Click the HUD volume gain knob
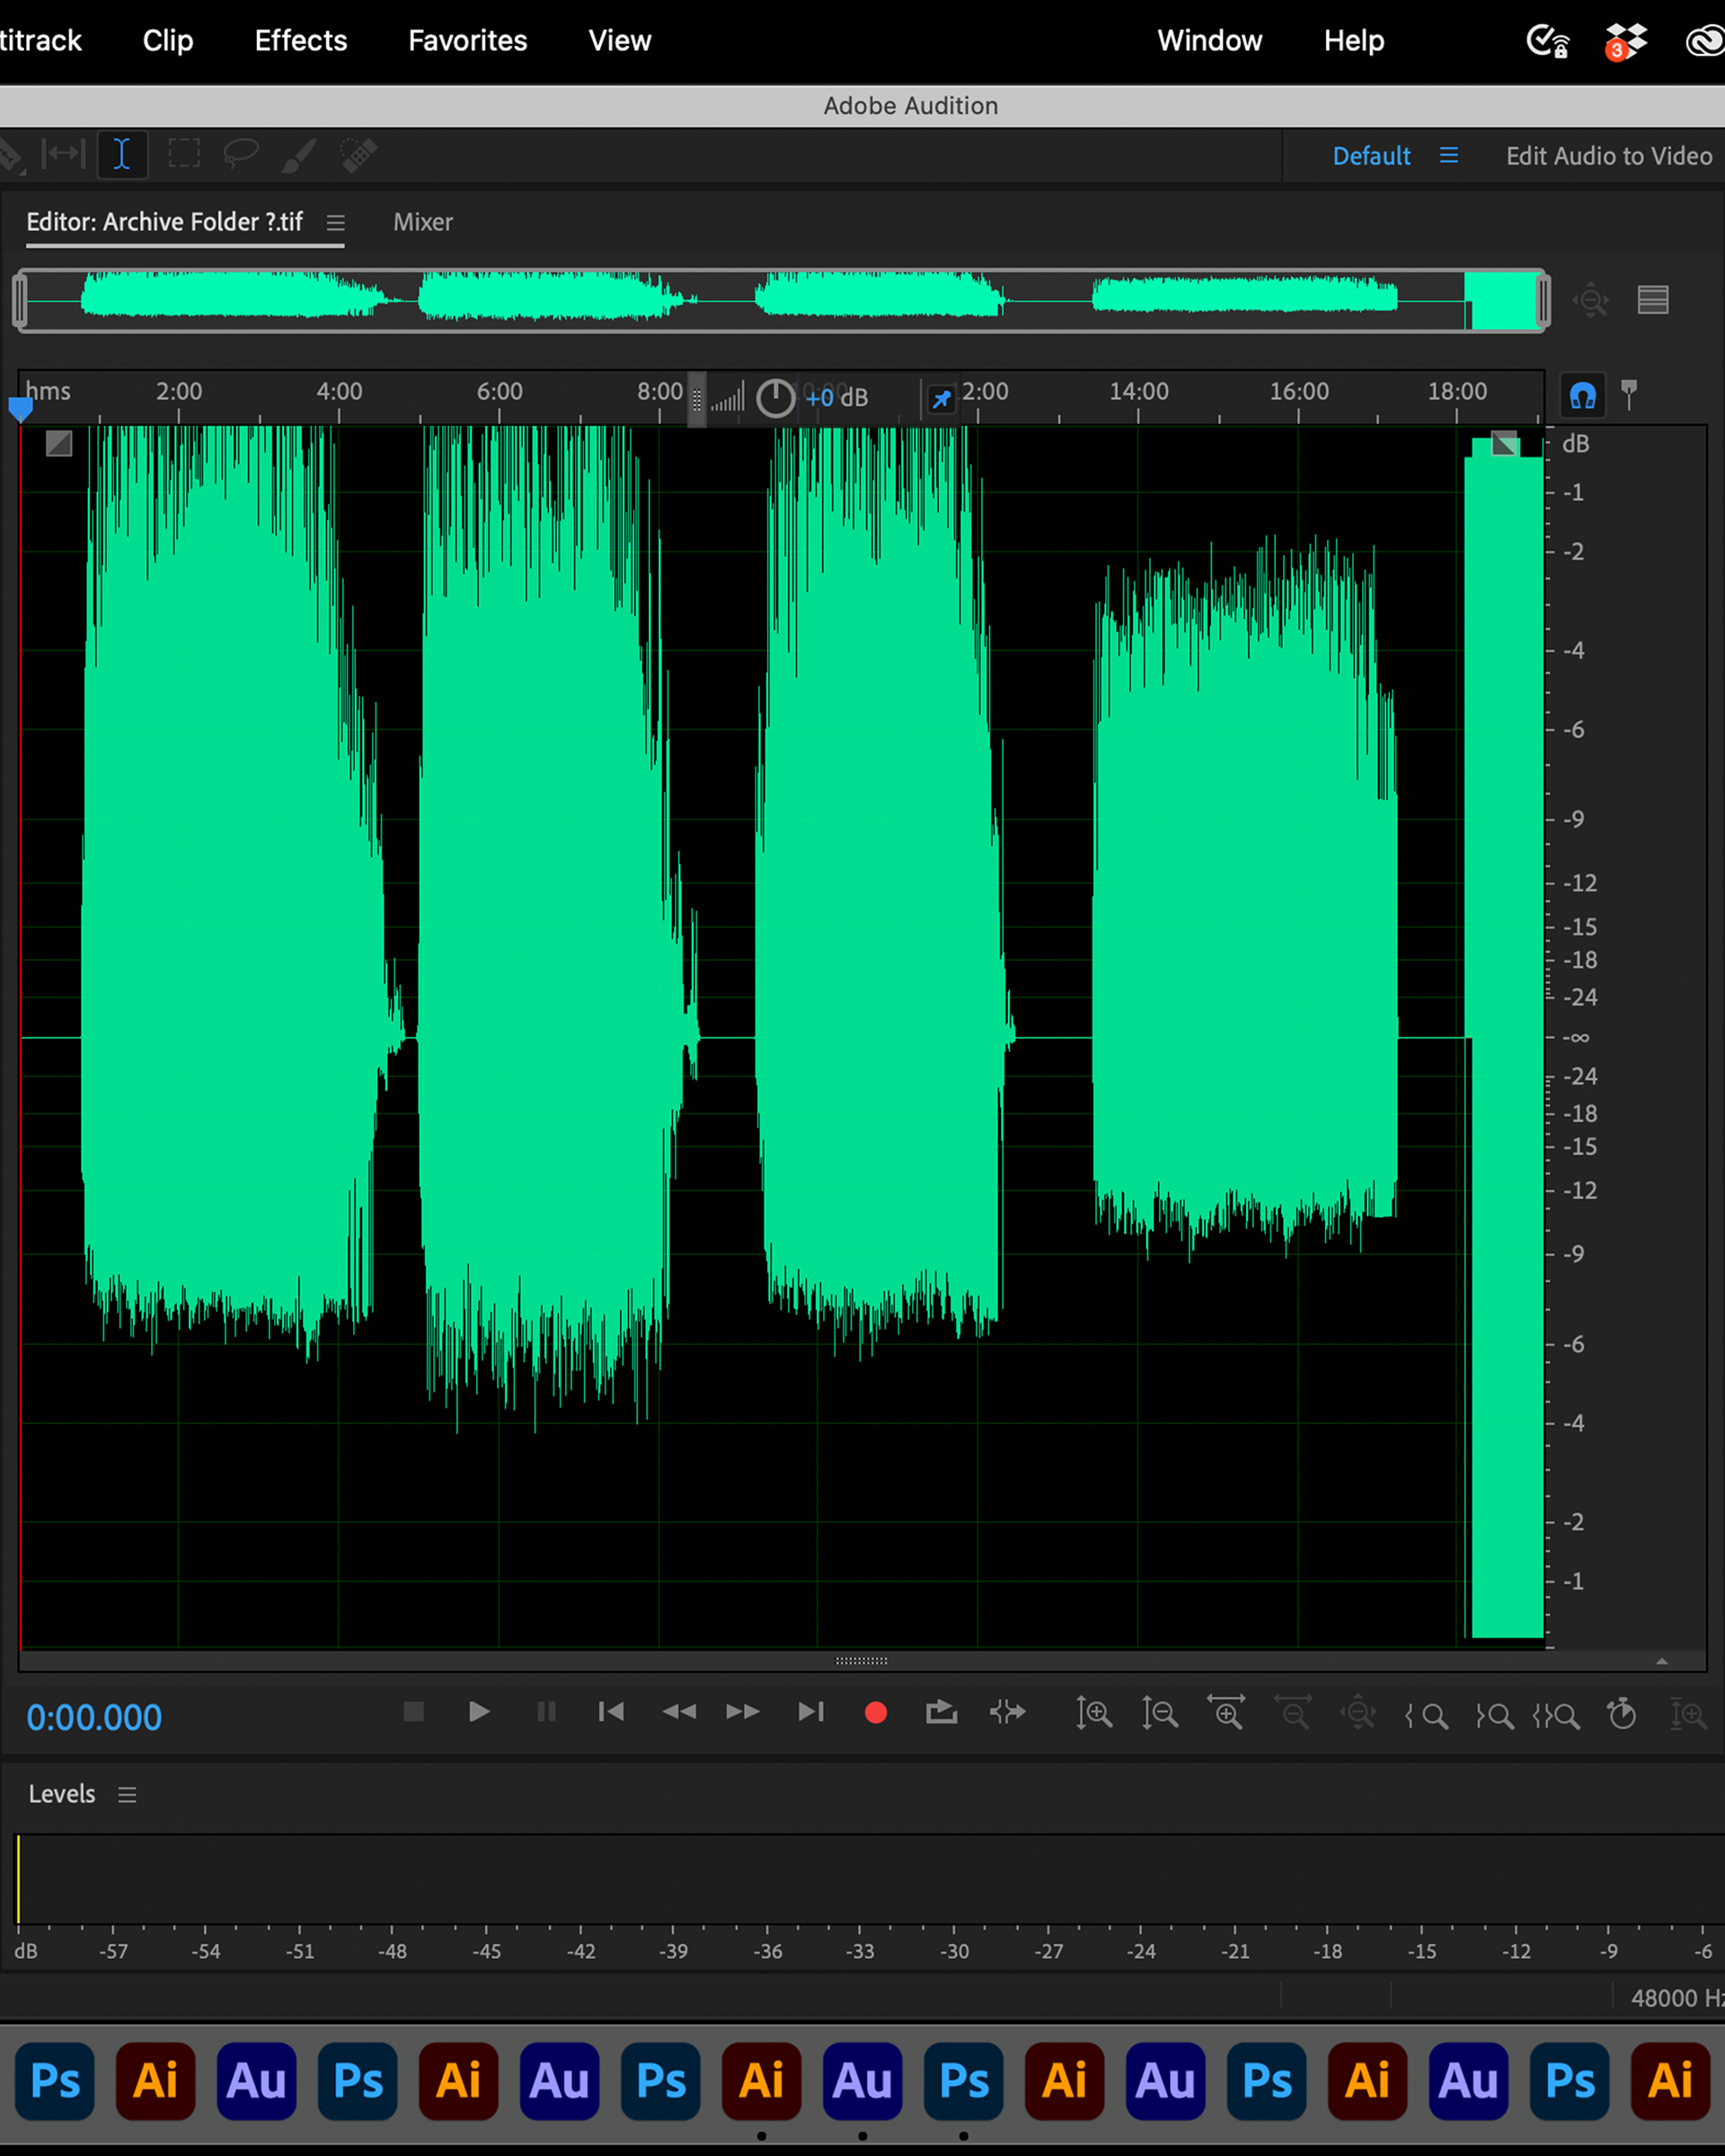The width and height of the screenshot is (1725, 2156). pyautogui.click(x=775, y=398)
